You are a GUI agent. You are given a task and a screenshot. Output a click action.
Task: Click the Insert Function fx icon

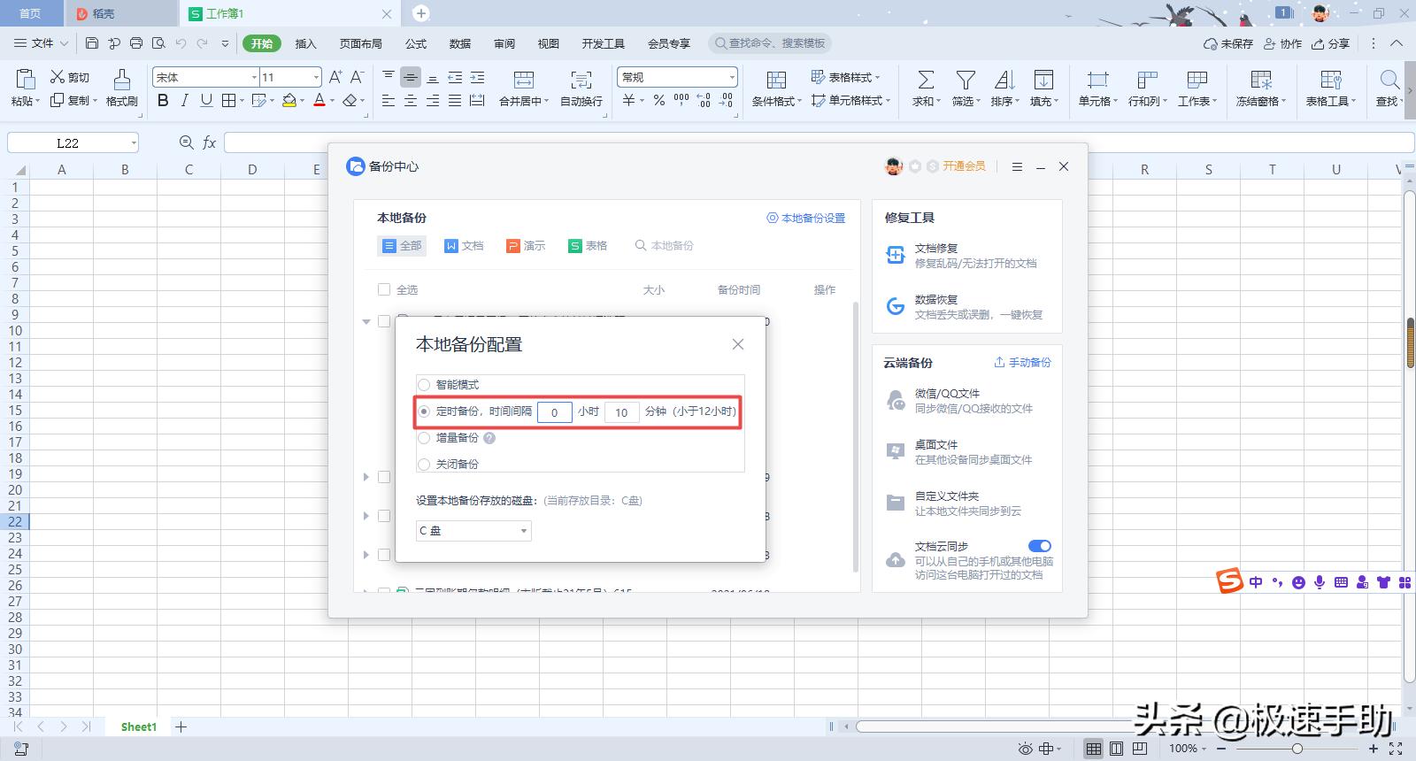210,142
